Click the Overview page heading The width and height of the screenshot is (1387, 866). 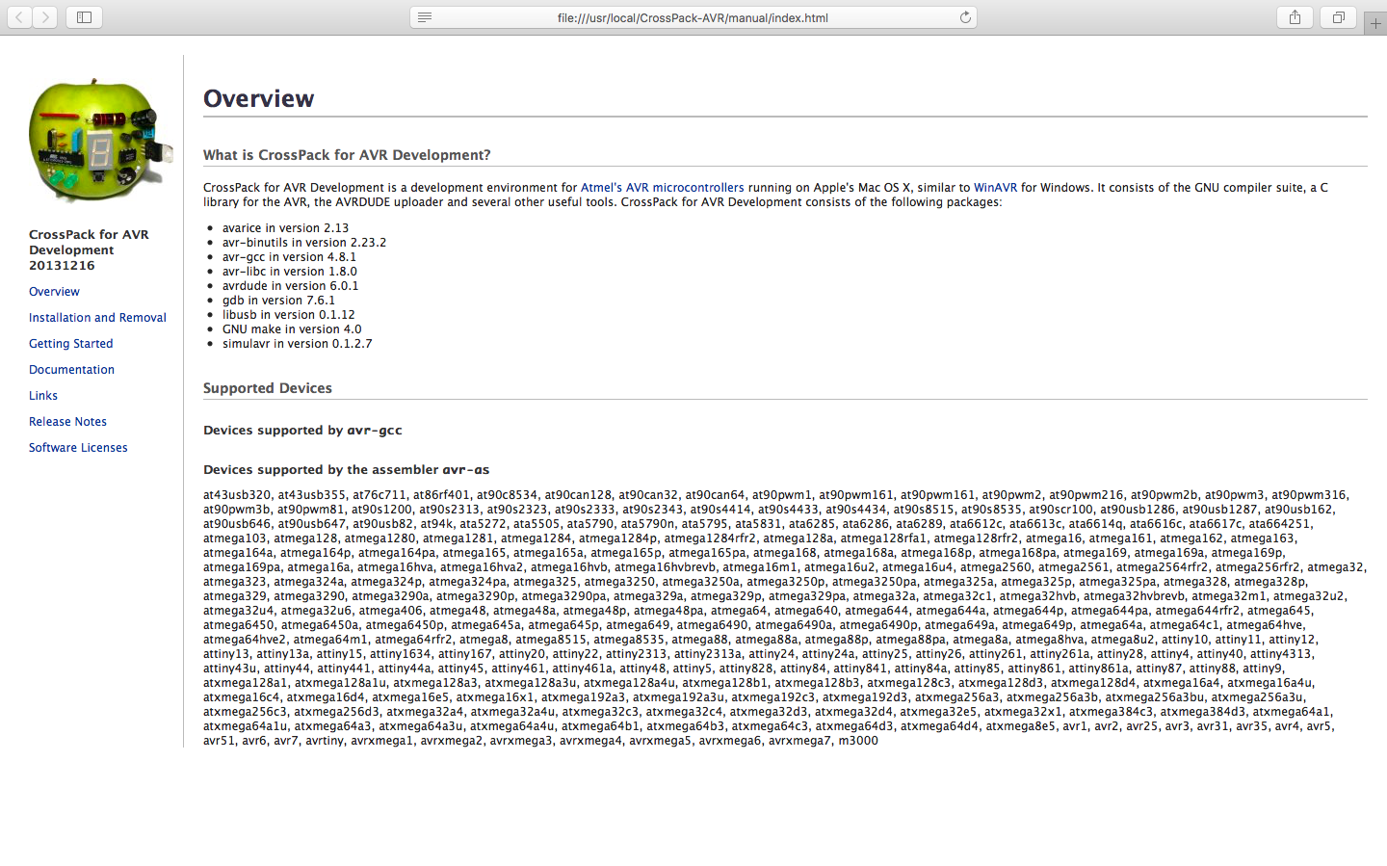click(x=259, y=98)
